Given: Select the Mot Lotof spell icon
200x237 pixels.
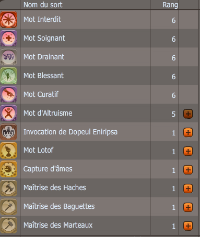Looking at the screenshot, I should pos(8,151).
